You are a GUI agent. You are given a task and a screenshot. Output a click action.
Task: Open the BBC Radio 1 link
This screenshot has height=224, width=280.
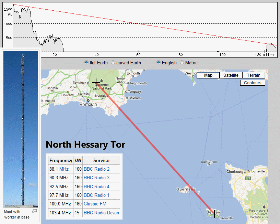coord(96,195)
